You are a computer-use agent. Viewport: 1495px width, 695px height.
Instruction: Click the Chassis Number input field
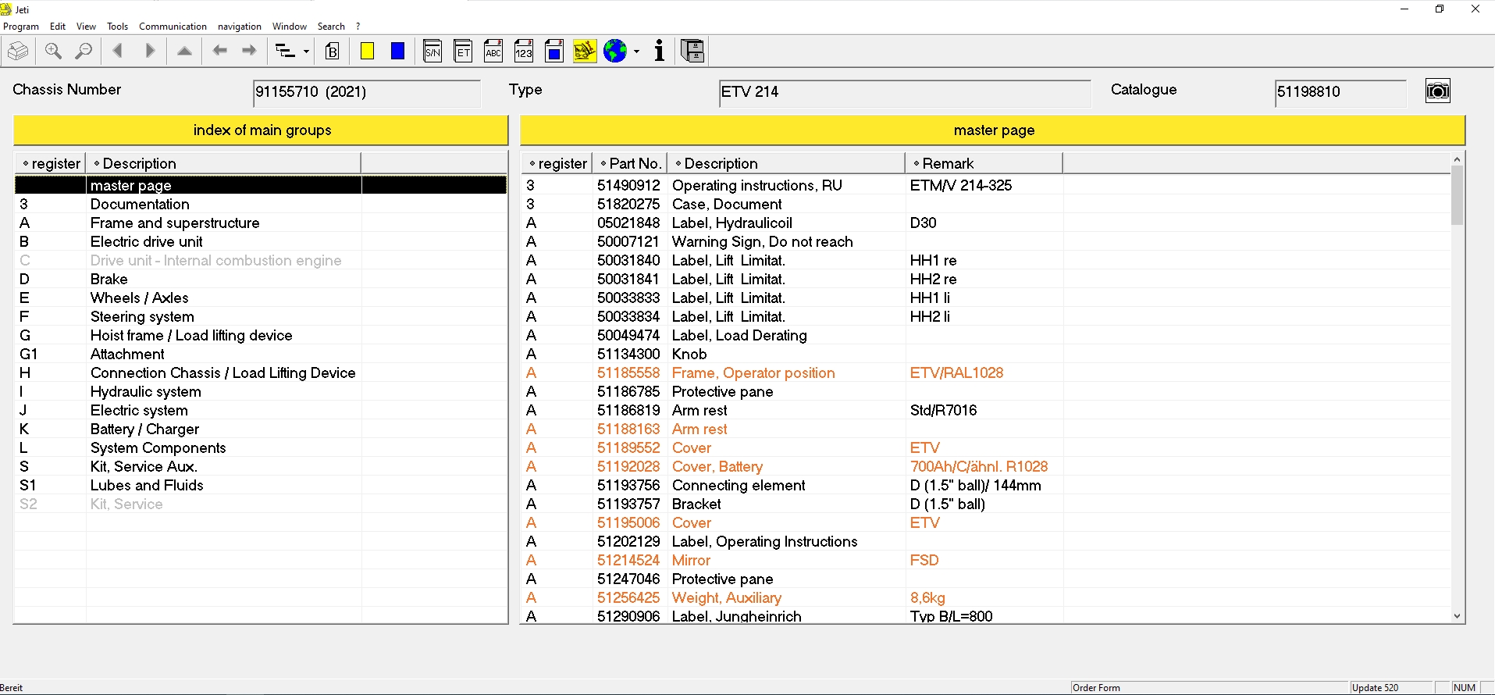367,92
